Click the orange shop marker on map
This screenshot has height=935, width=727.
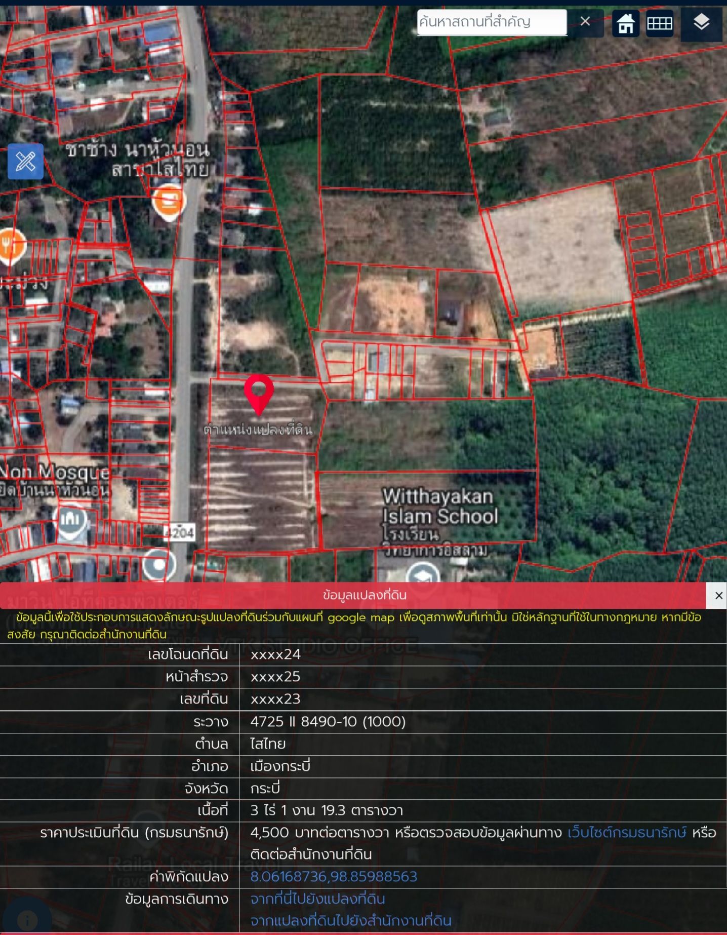[x=169, y=202]
